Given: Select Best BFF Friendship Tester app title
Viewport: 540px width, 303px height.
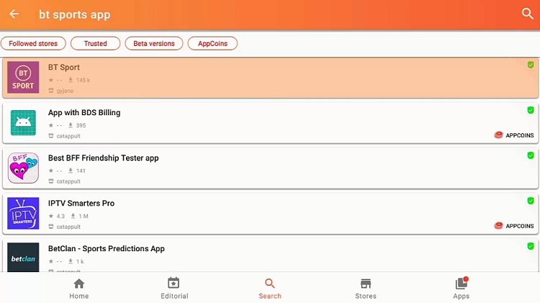Looking at the screenshot, I should pyautogui.click(x=103, y=158).
